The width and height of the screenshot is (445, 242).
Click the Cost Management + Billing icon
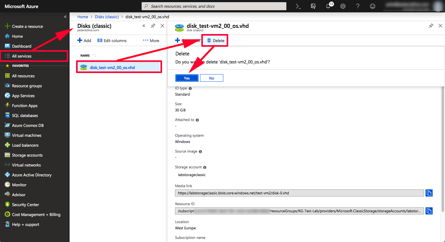7,214
